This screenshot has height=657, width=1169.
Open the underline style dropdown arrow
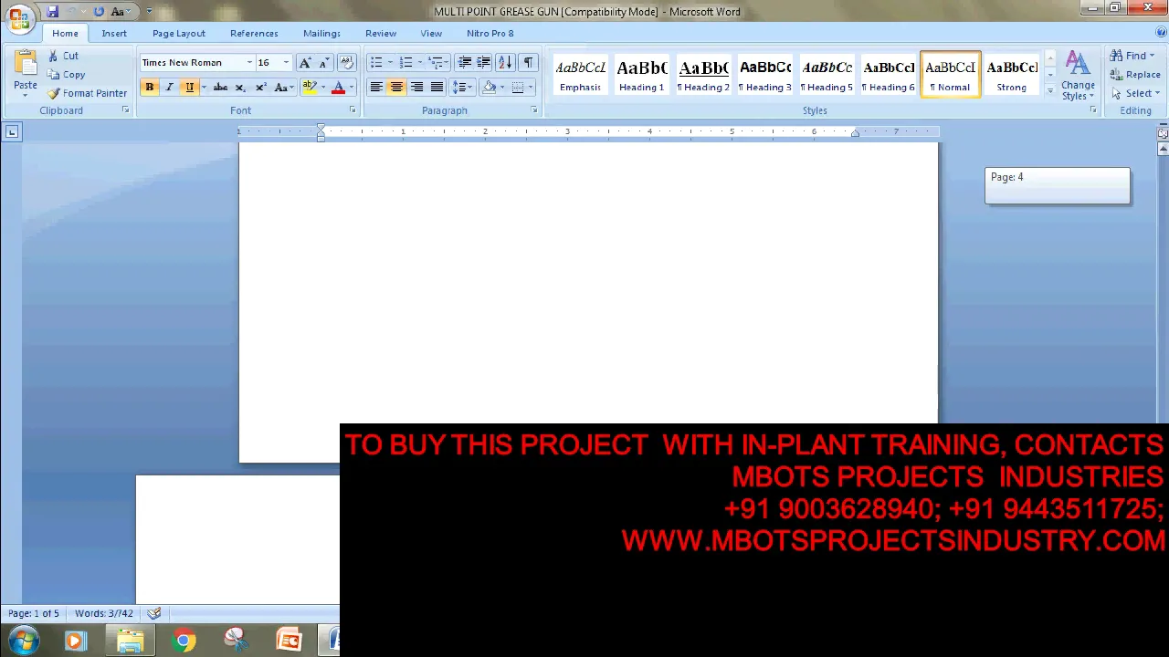point(203,88)
